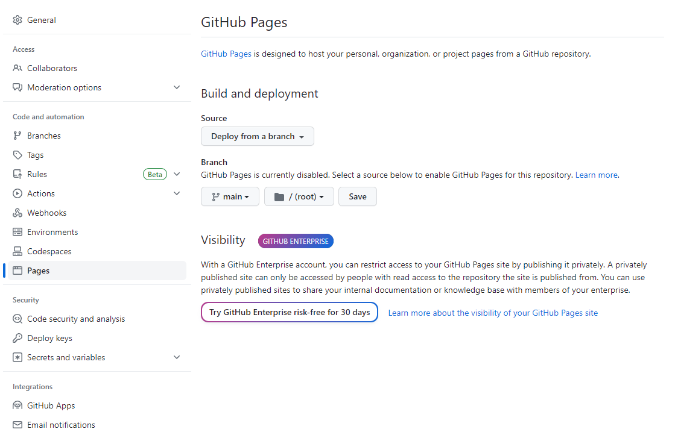Open the / (root) folder dropdown
This screenshot has height=438, width=675.
tap(299, 196)
